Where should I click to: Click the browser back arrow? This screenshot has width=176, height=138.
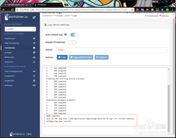pyautogui.click(x=4, y=10)
